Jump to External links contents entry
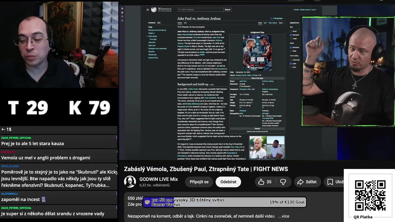 tap(153, 58)
